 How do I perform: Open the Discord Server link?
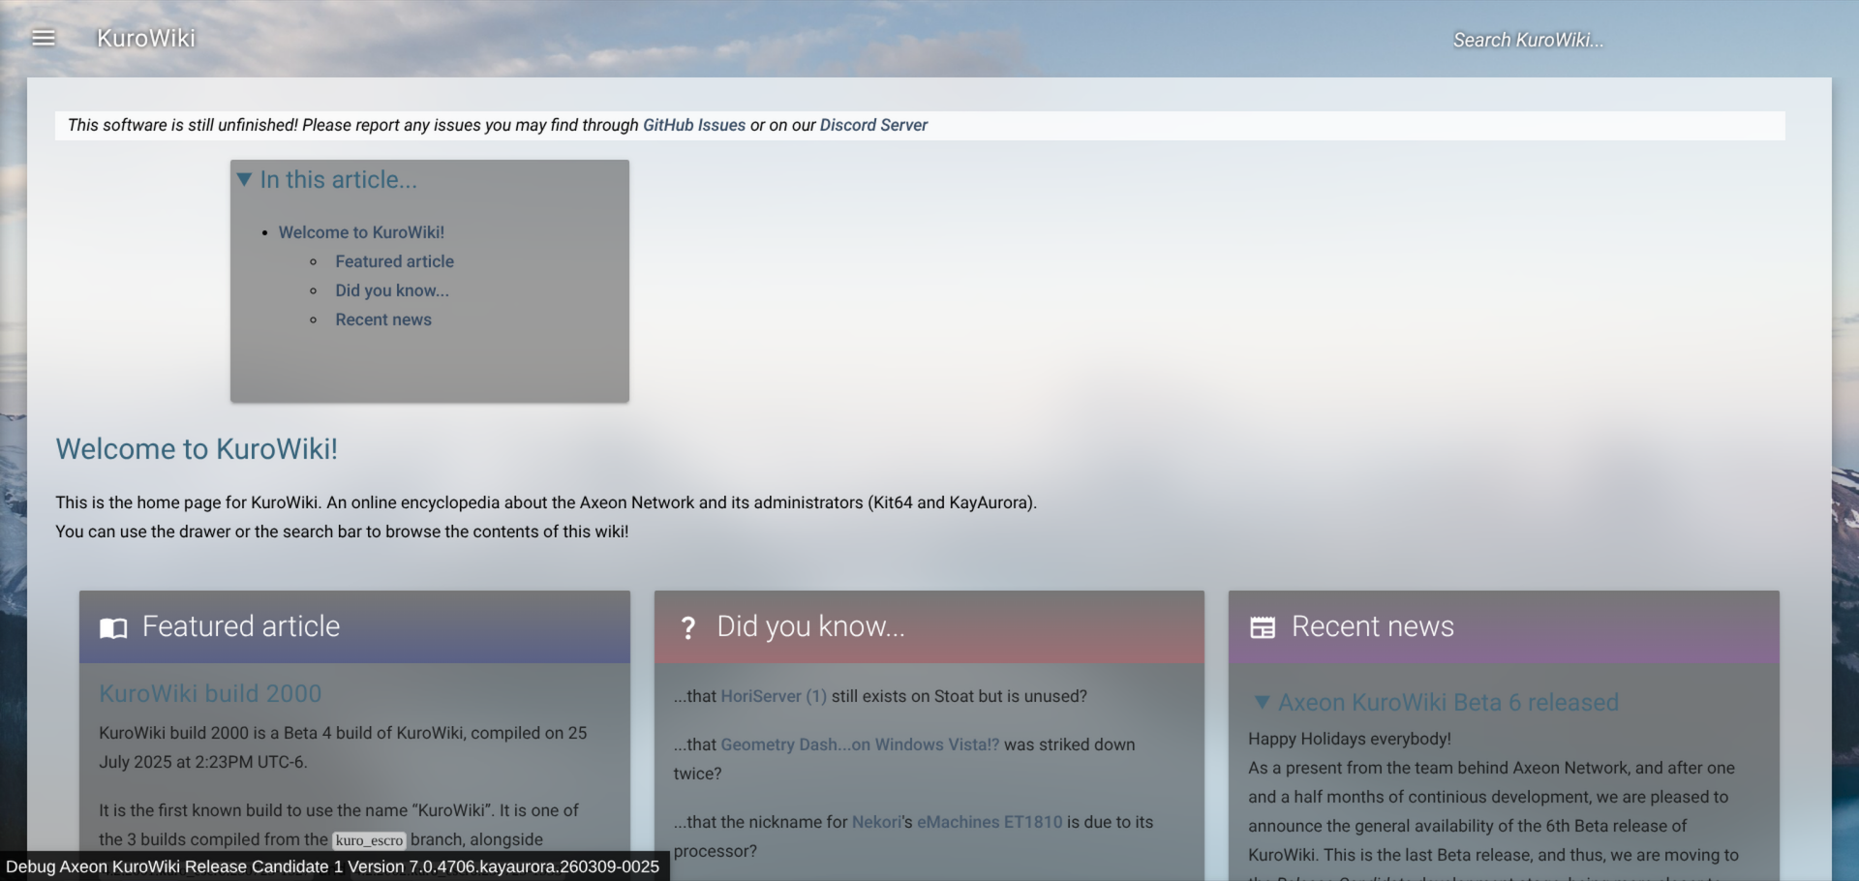click(x=873, y=125)
